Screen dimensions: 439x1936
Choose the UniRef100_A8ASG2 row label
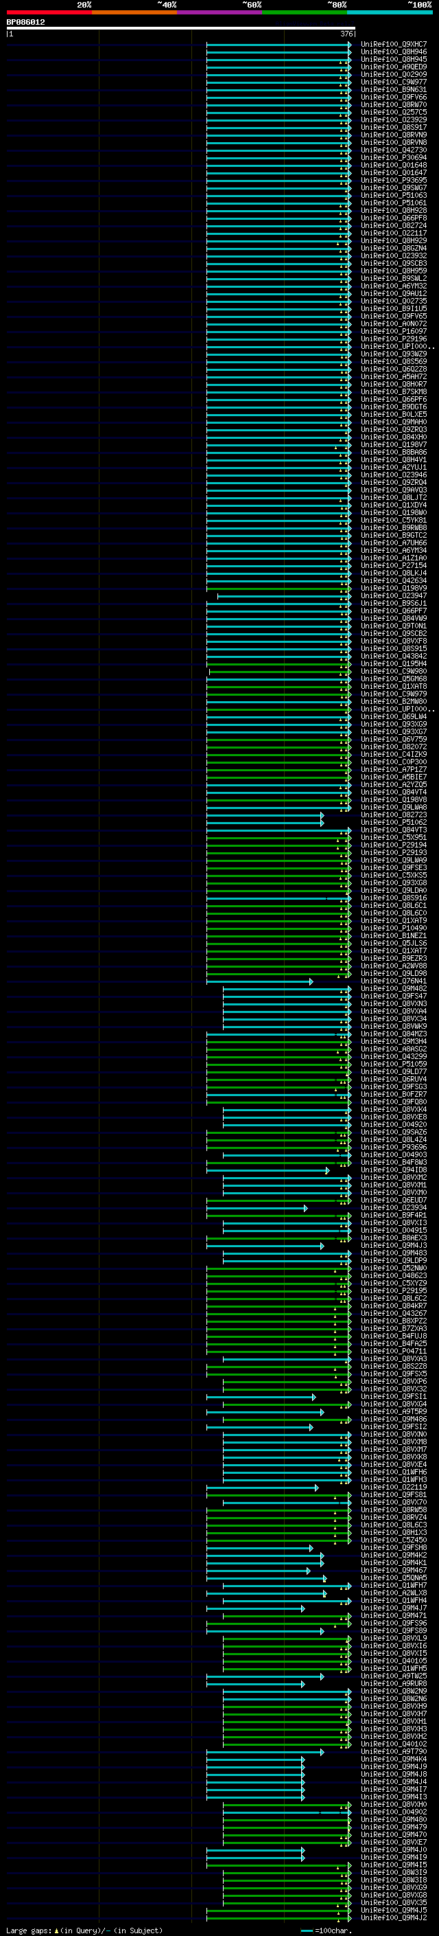393,1049
